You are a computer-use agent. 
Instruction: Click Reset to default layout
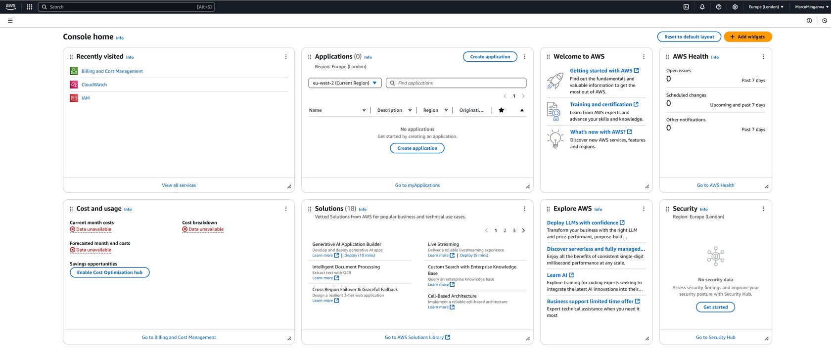(x=689, y=37)
